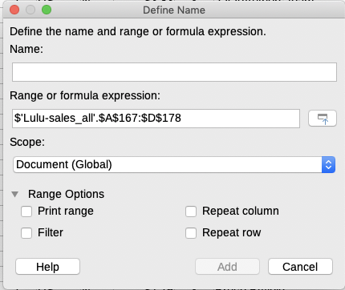Click the 'Scope:' label

pyautogui.click(x=27, y=142)
